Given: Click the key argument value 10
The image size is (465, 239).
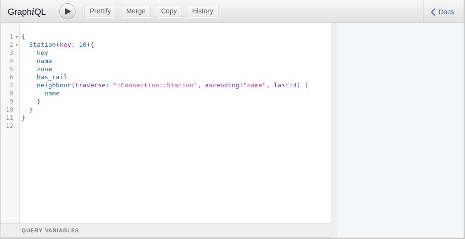Looking at the screenshot, I should click(x=83, y=44).
